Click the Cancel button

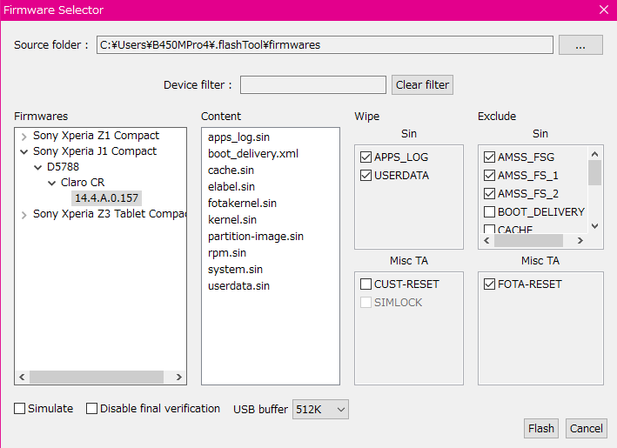point(587,428)
